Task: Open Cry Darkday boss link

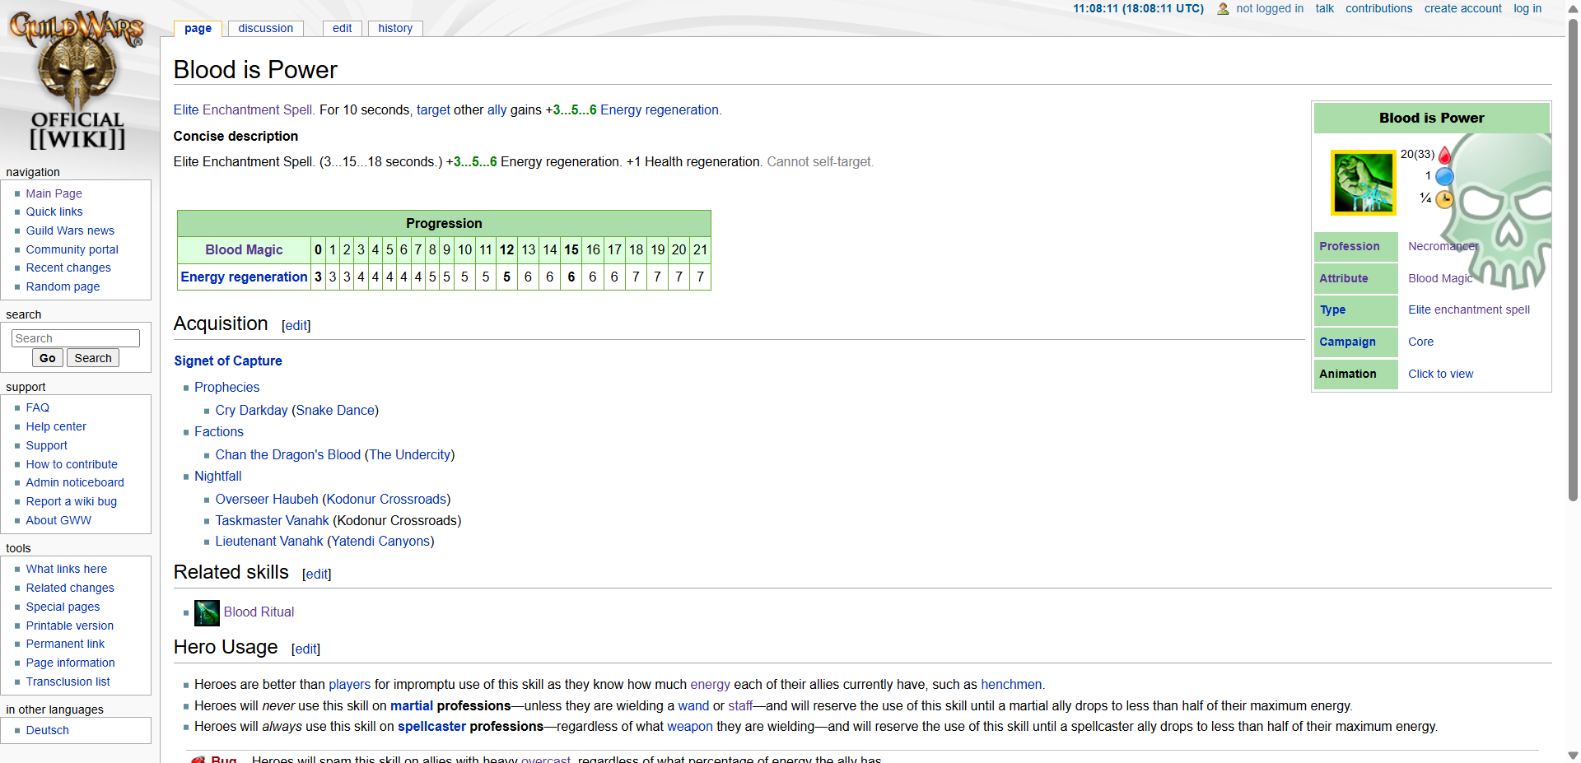Action: pos(252,410)
